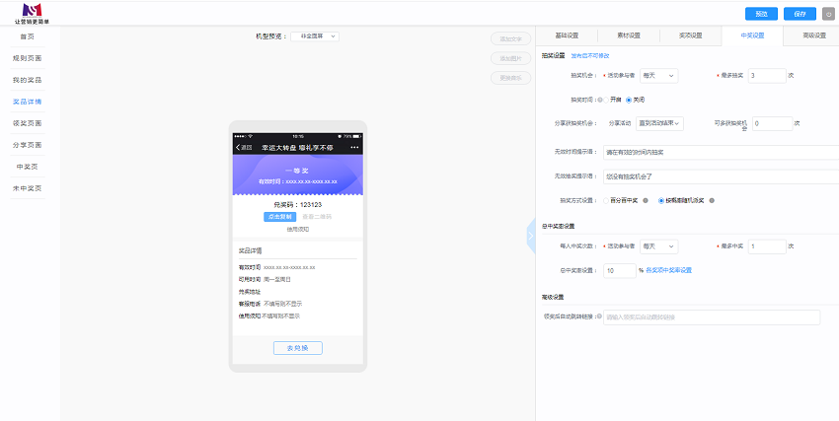The height and width of the screenshot is (421, 839).
Task: Open the 机型预览 device dropdown
Action: point(315,36)
